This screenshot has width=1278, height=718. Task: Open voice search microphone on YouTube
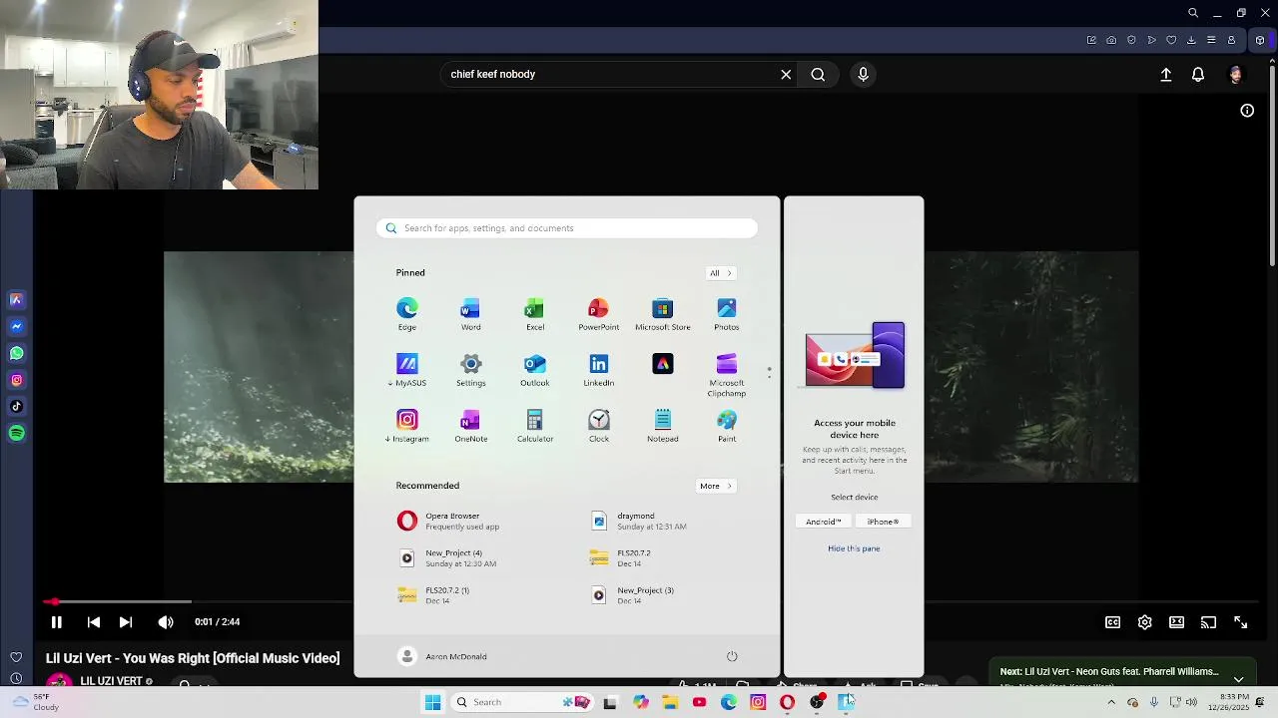(x=864, y=74)
